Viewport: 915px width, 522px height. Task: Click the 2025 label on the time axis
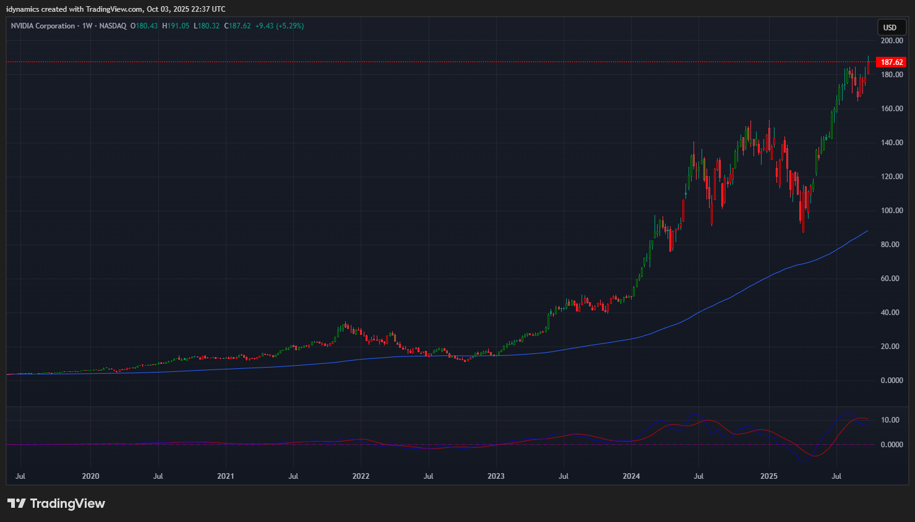pos(768,476)
